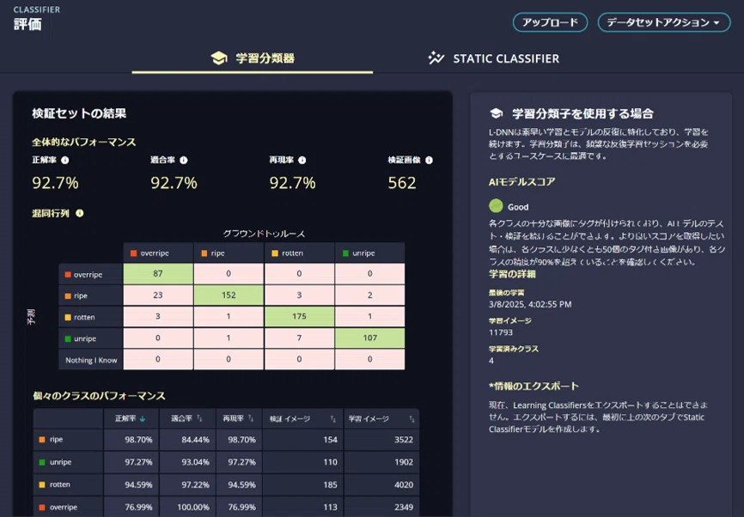Click the ripe row in class performance table
The height and width of the screenshot is (517, 744).
coord(226,440)
